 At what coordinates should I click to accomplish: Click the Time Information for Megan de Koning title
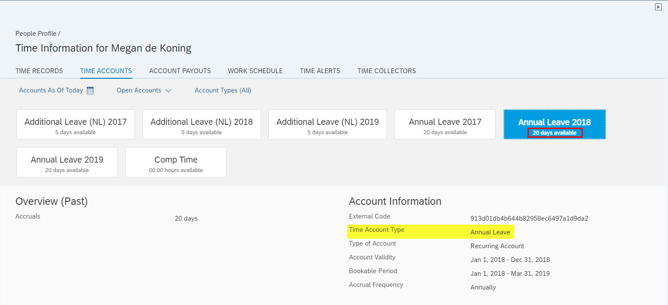tap(103, 48)
